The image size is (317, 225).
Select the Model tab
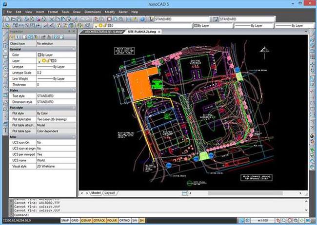click(x=96, y=193)
